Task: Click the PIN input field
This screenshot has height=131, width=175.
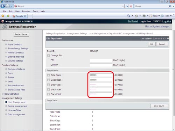Action: (x=101, y=60)
